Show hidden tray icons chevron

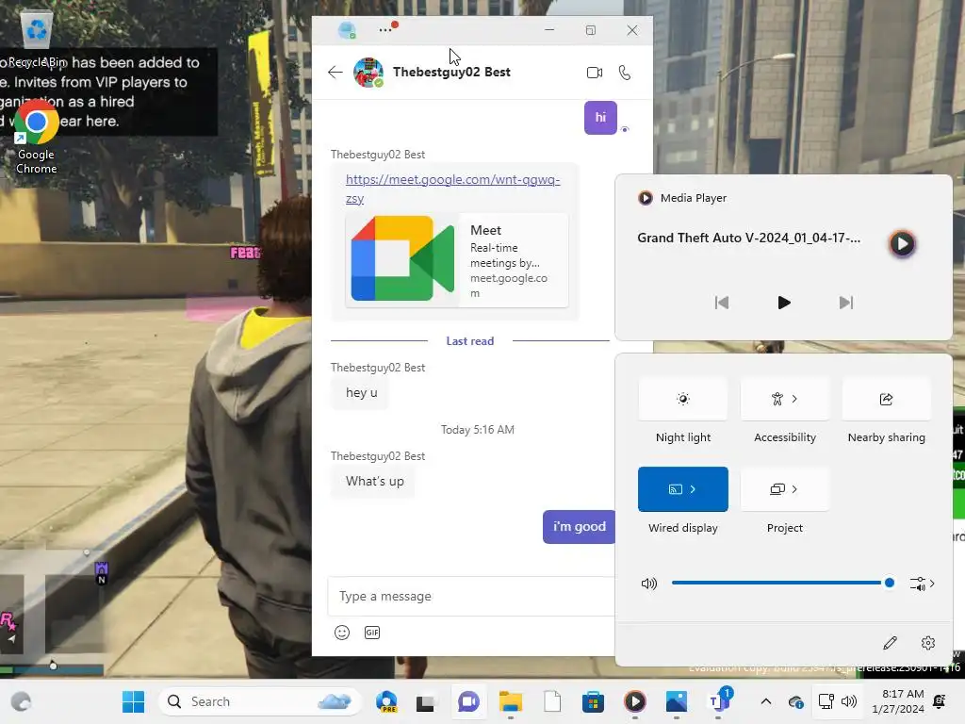click(765, 701)
